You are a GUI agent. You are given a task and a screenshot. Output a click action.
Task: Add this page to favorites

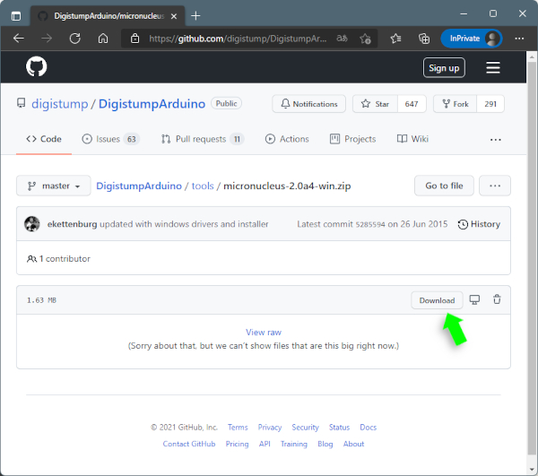[365, 39]
